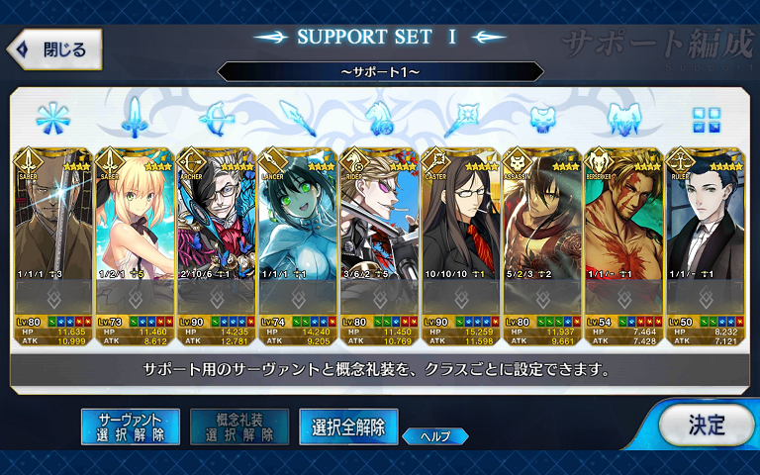This screenshot has height=475, width=760.
Task: Tap empty craft essence slot under Berserker
Action: [624, 298]
